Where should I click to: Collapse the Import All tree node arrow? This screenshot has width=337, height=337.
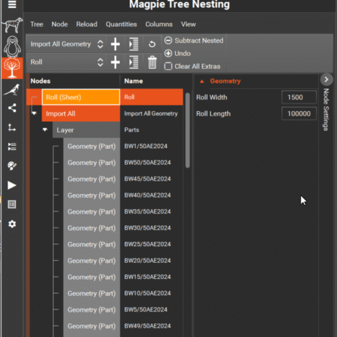[x=34, y=113]
